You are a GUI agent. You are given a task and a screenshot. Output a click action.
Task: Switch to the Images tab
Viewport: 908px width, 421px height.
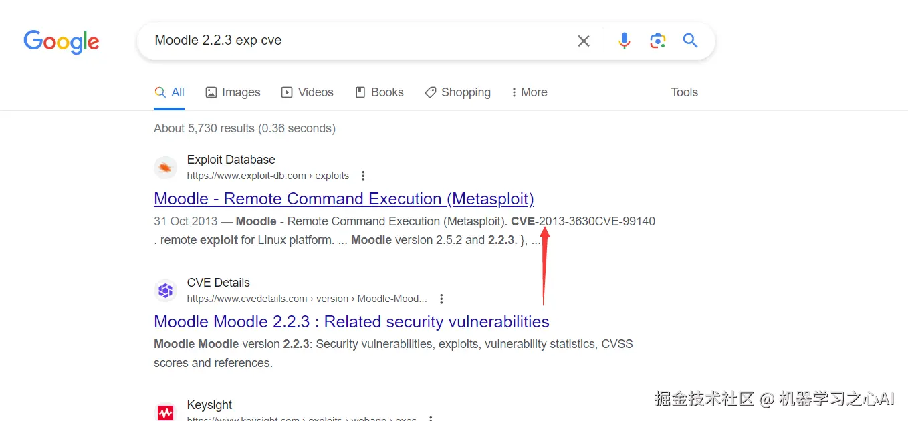[233, 92]
